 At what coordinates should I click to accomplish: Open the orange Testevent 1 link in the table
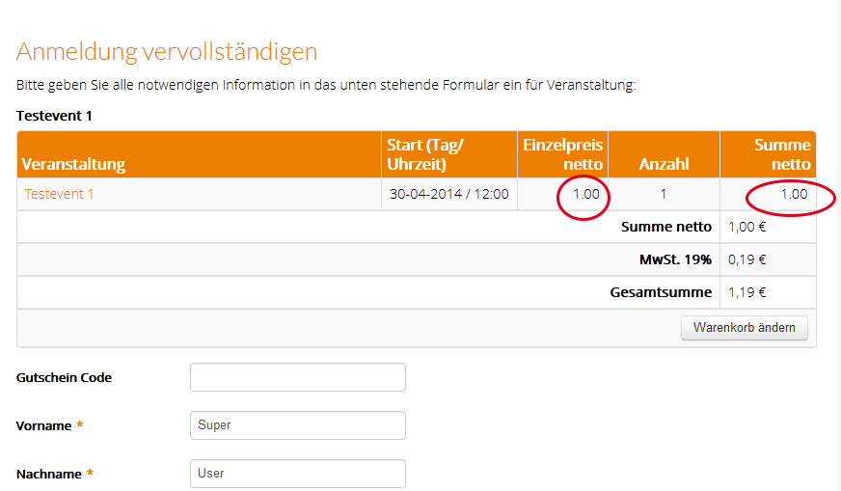(59, 194)
